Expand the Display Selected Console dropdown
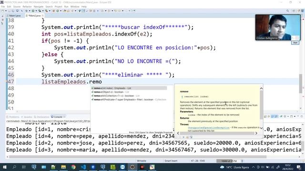Image resolution: width=305 pixels, height=171 pixels. pyautogui.click(x=288, y=116)
